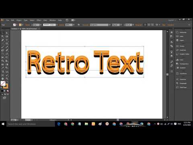The height and width of the screenshot is (145, 193).
Task: Open the workspace switcher dropdown
Action: [x=172, y=20]
